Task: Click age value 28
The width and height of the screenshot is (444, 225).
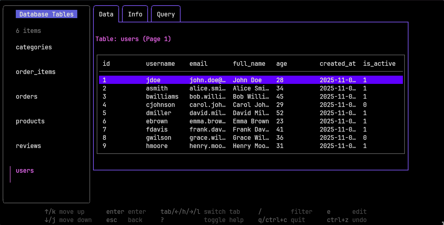Action: (x=280, y=80)
